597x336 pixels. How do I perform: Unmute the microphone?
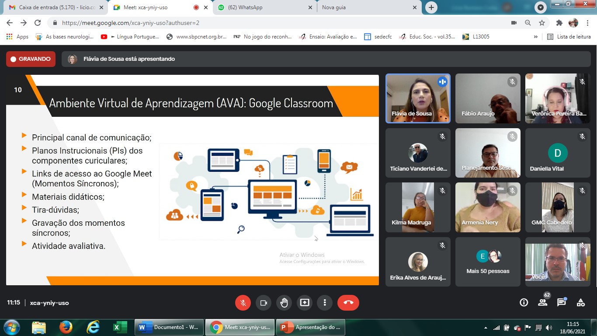click(x=243, y=303)
